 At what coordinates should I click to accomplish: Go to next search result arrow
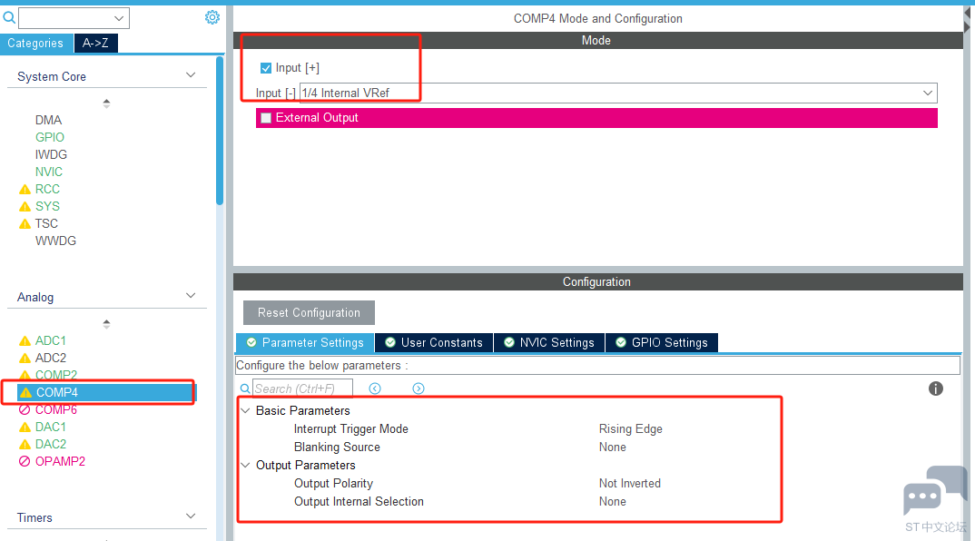coord(419,389)
